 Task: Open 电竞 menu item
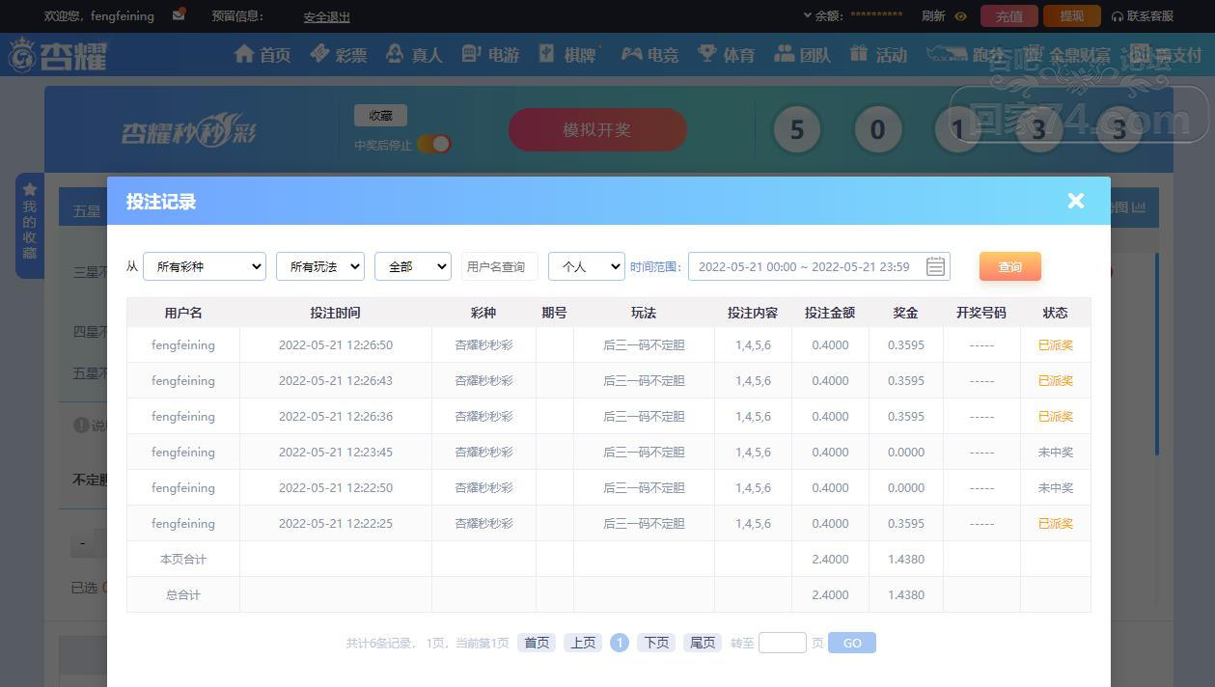coord(649,55)
